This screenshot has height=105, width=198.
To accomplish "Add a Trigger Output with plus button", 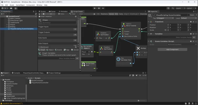I will 75,35.
